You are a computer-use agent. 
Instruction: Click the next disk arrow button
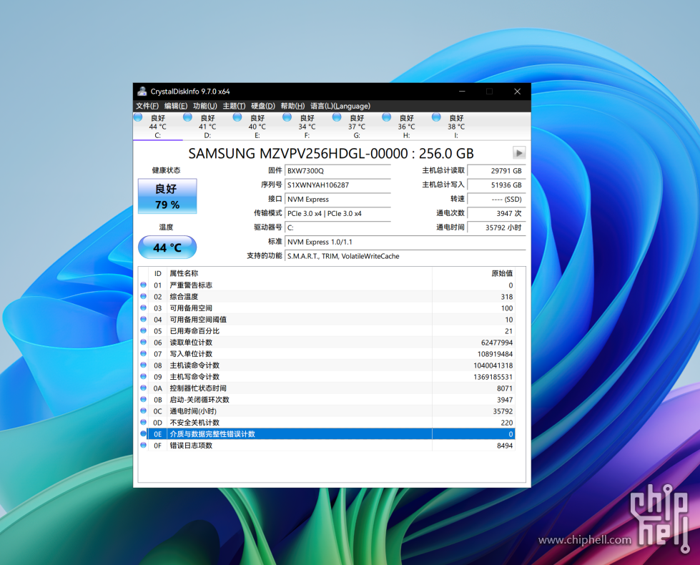click(519, 153)
